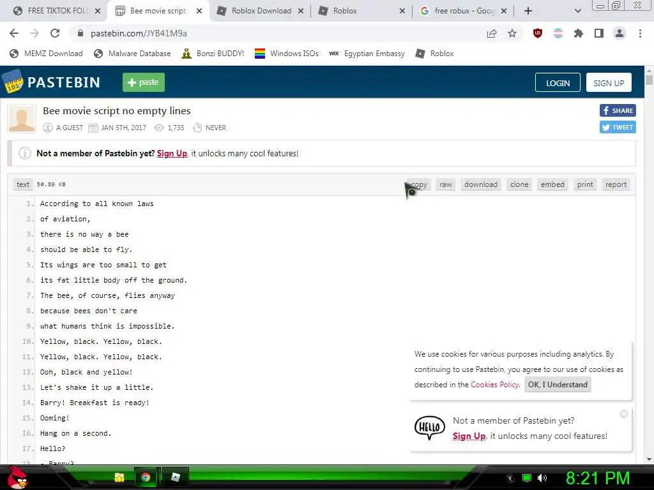Open MEMZ Download bookmark
The height and width of the screenshot is (490, 654).
click(x=46, y=54)
